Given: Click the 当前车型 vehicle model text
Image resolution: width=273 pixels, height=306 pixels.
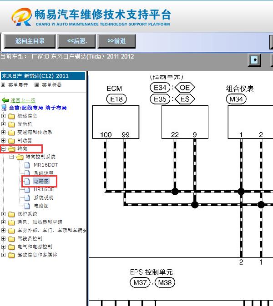Looking at the screenshot, I should (67, 57).
